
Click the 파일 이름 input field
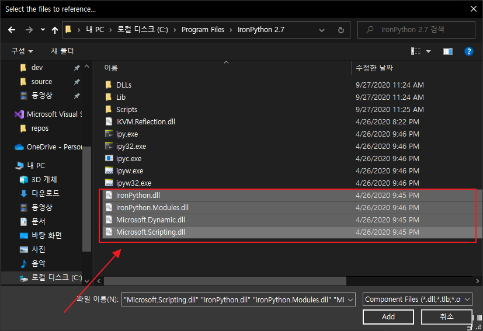pyautogui.click(x=234, y=299)
